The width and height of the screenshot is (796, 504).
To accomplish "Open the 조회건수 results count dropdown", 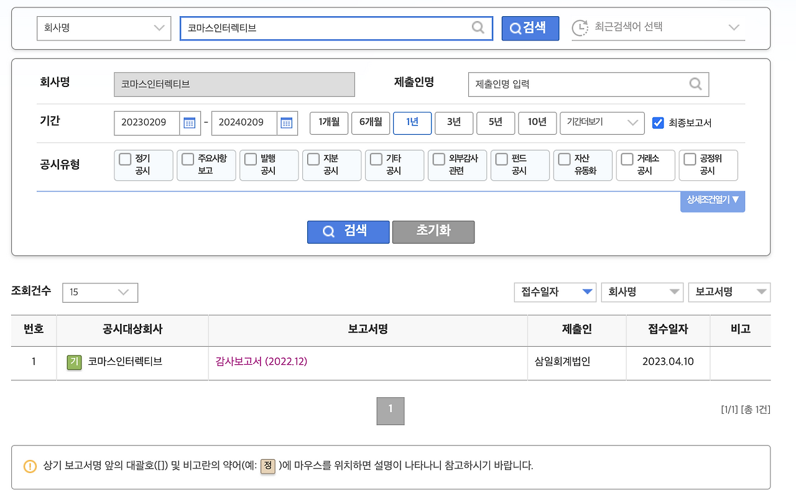I will [x=99, y=292].
